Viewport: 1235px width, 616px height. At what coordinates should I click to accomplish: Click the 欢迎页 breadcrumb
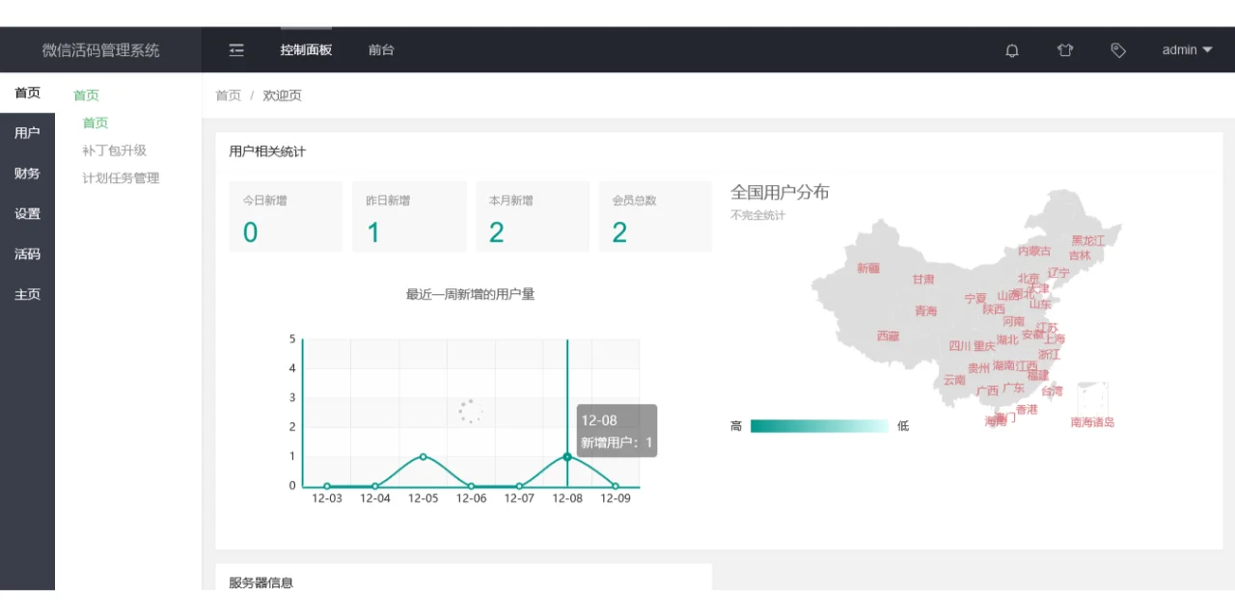point(283,95)
